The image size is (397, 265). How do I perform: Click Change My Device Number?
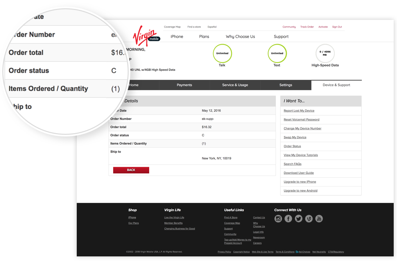click(x=302, y=129)
